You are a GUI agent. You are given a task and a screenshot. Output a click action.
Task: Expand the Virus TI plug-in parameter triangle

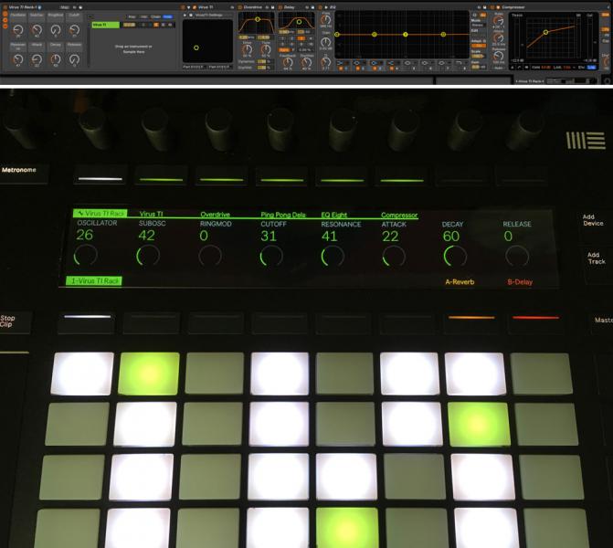[185, 15]
